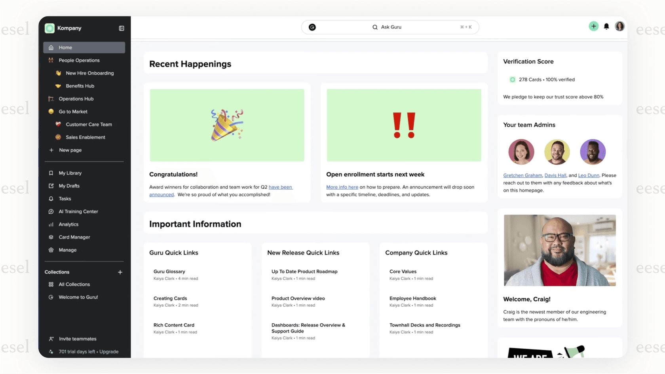Click inside the Ask Guru search field

[x=392, y=27]
